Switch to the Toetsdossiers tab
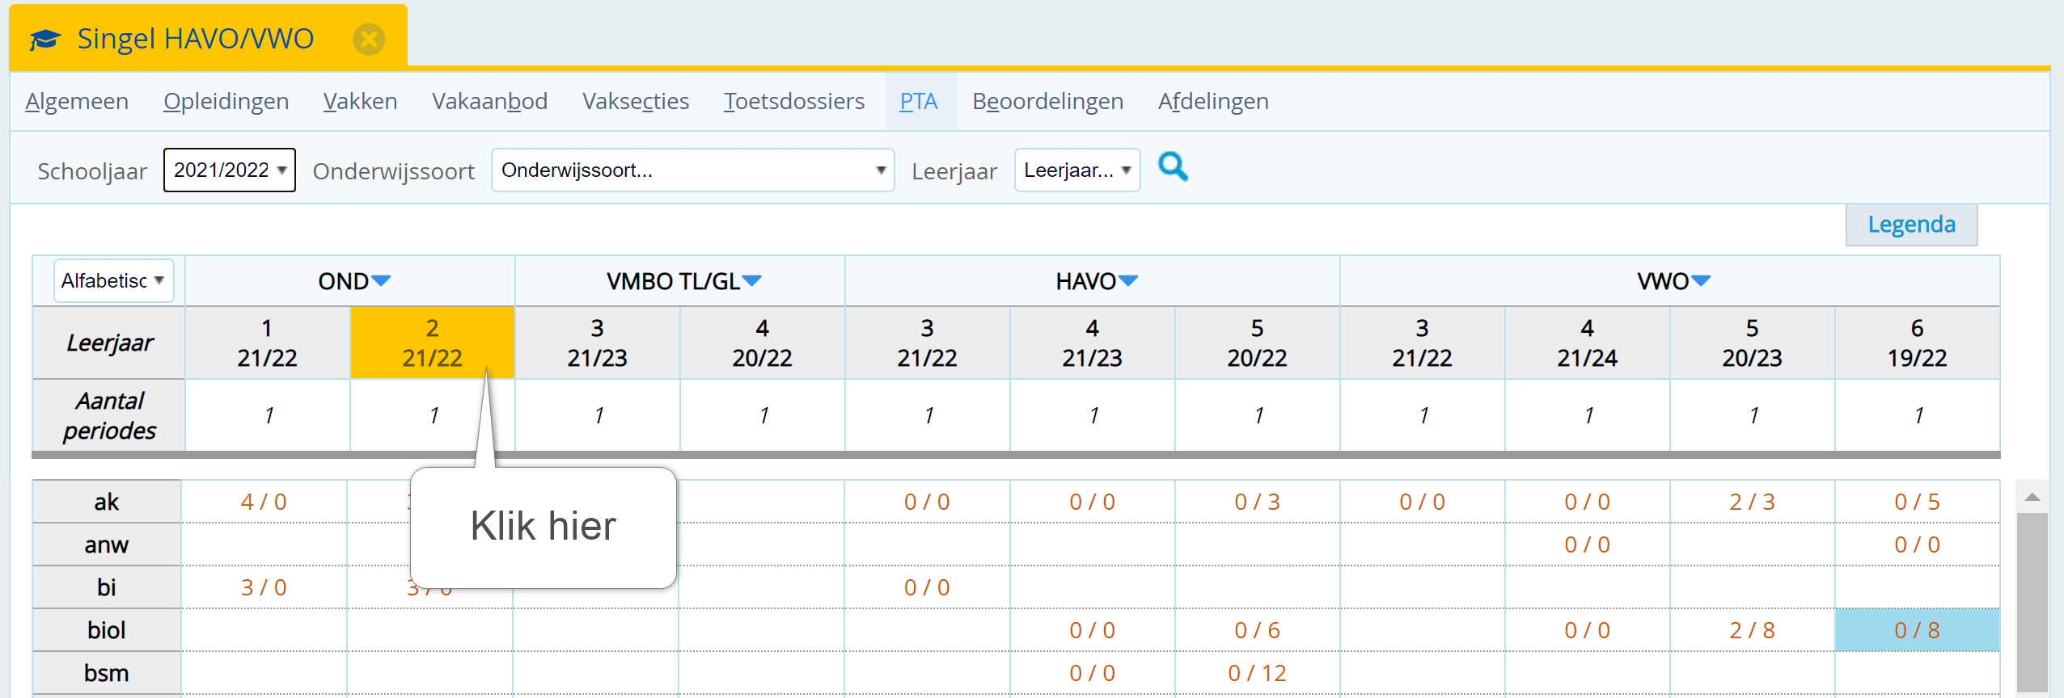Screen dimensions: 2064x698 [794, 101]
